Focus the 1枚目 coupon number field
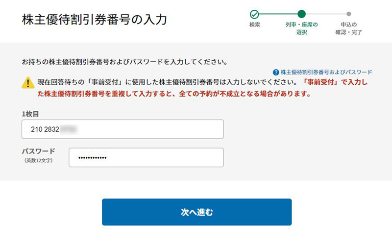This screenshot has height=244, width=392. coord(123,129)
